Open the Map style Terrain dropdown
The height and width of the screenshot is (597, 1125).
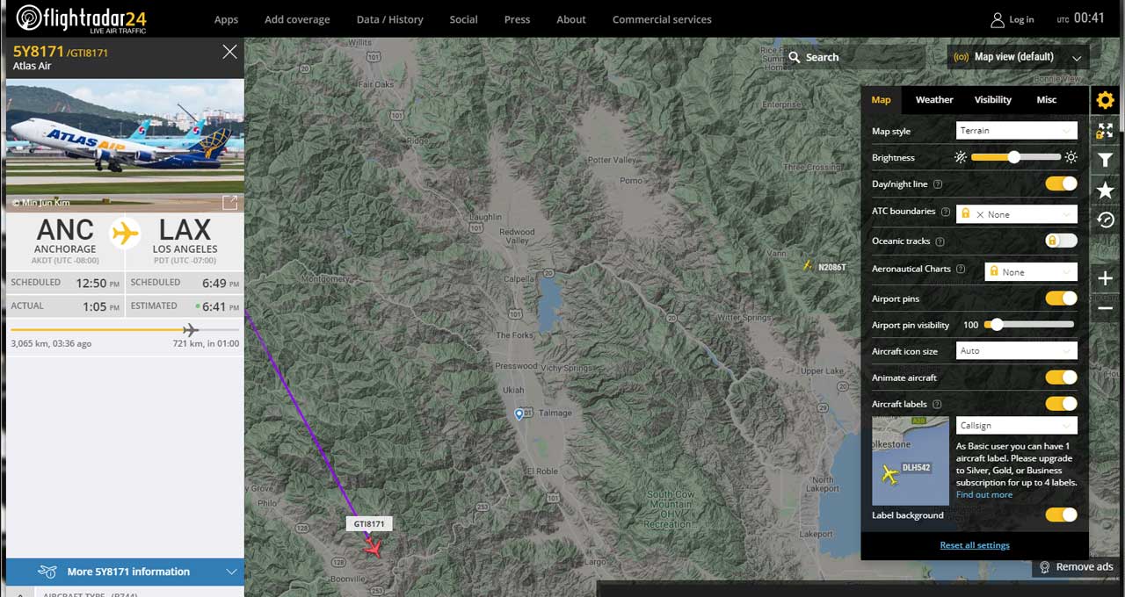[x=1016, y=131]
